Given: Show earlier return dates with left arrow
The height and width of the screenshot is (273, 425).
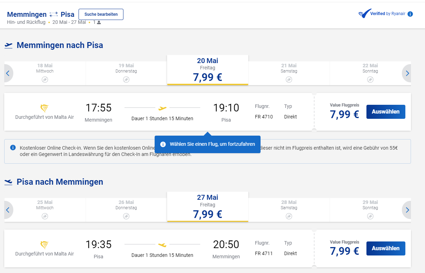Looking at the screenshot, I should tap(8, 210).
